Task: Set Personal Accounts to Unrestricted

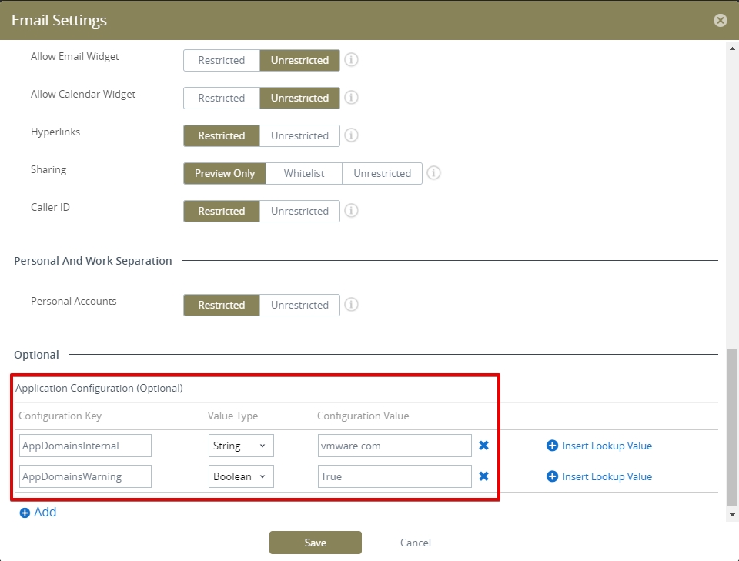Action: pyautogui.click(x=299, y=305)
